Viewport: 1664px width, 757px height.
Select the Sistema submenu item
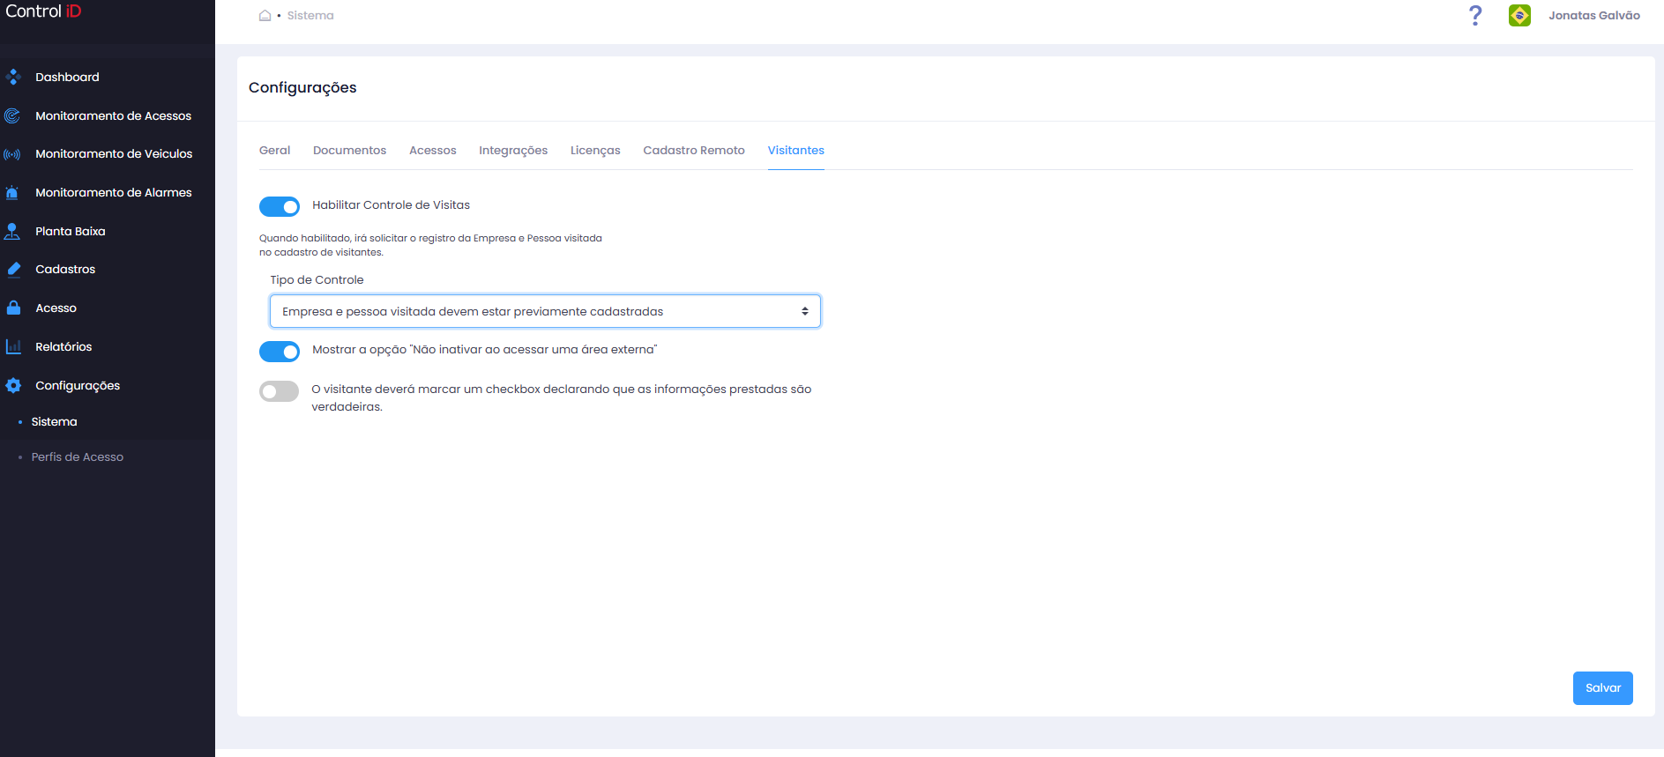click(x=55, y=422)
